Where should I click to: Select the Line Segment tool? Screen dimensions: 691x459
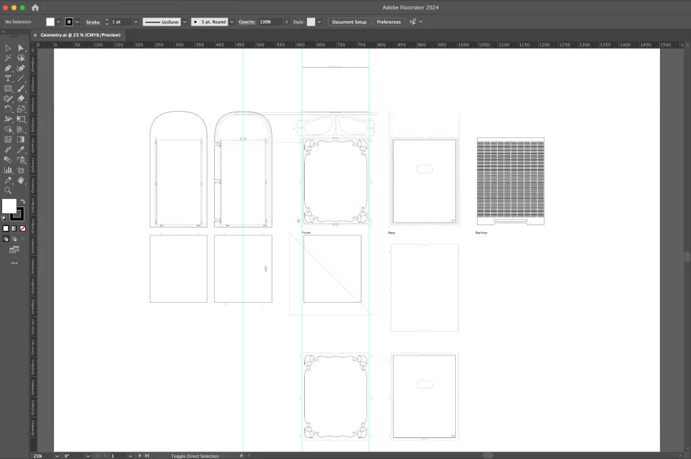coord(21,78)
